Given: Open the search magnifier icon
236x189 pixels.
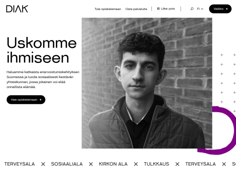Looking at the screenshot, I should [192, 9].
